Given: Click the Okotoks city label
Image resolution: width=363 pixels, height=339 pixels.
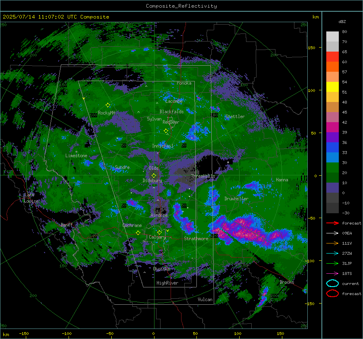Looking at the screenshot, I should (162, 268).
